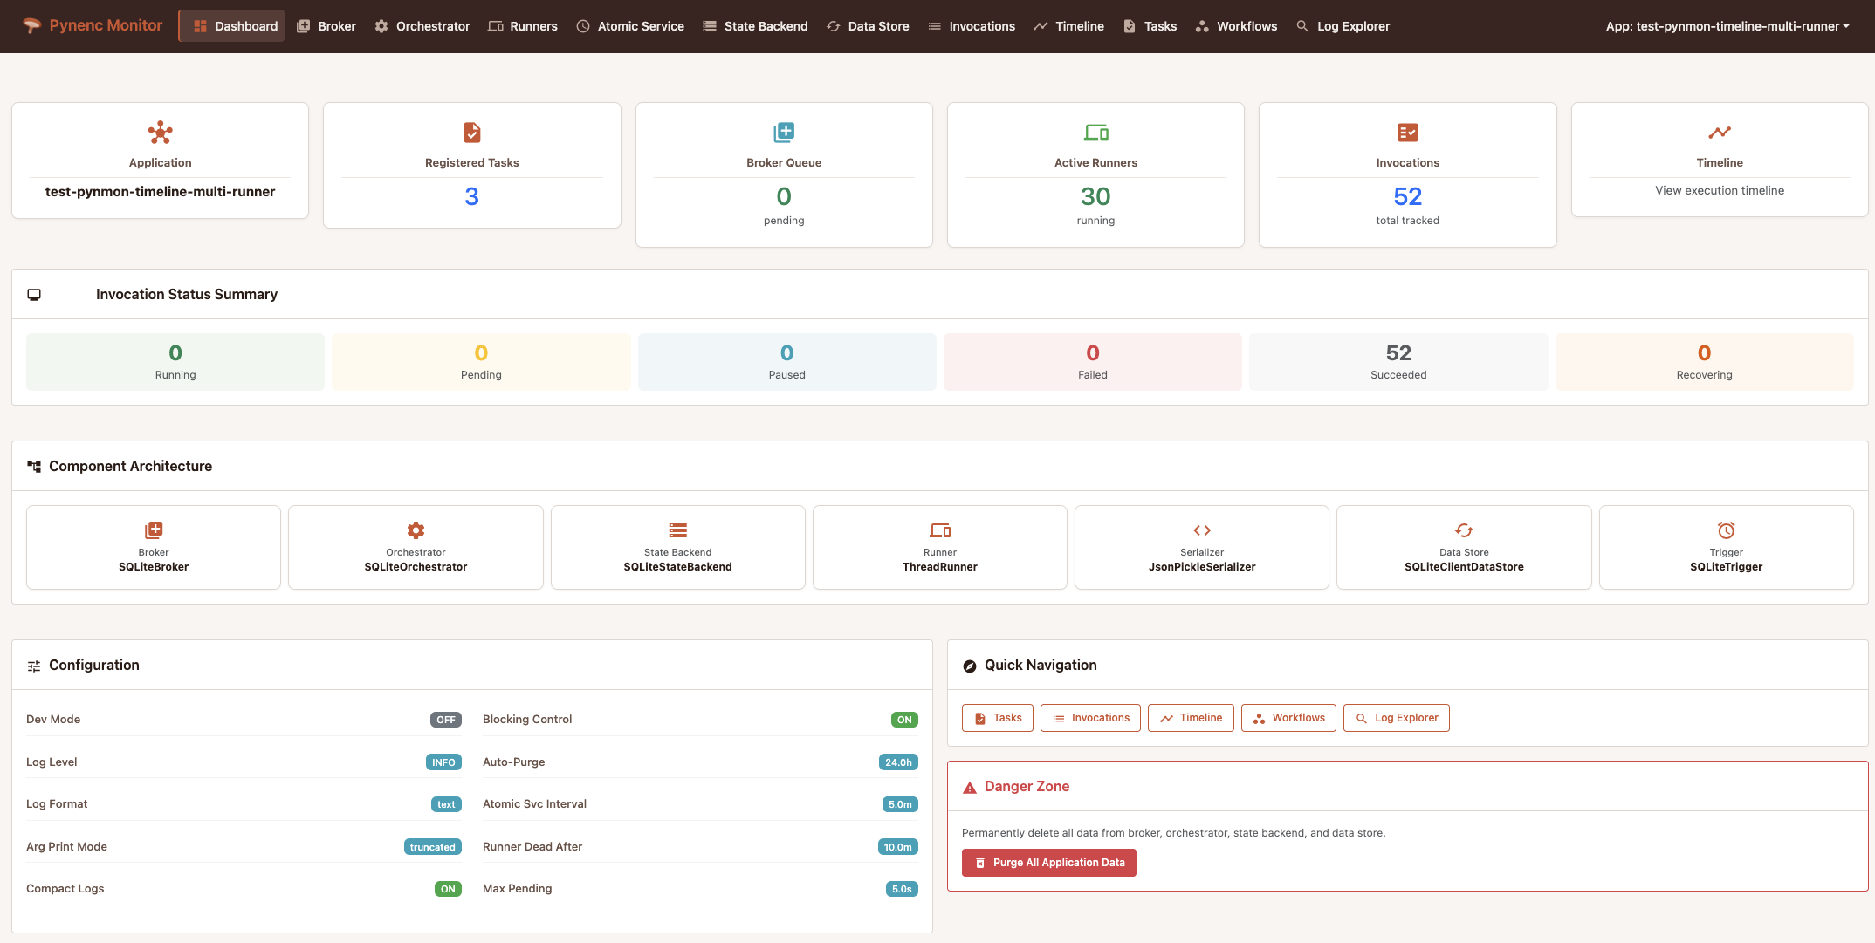Click the Registered Tasks document icon
This screenshot has width=1875, height=943.
click(471, 133)
